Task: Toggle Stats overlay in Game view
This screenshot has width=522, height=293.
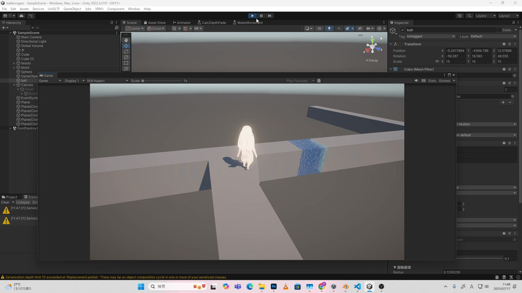Action: click(432, 81)
